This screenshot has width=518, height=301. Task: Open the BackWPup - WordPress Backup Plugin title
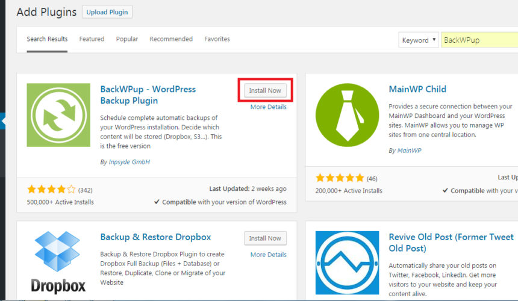[x=148, y=95]
